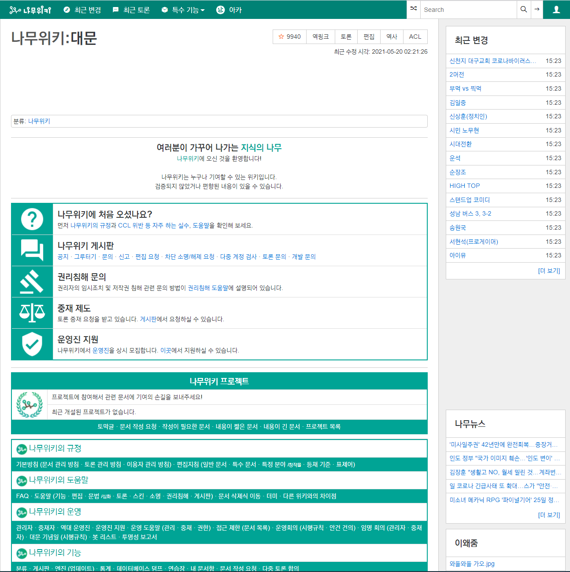Click 더 보기 under 나무뉴스
The width and height of the screenshot is (570, 572).
549,515
